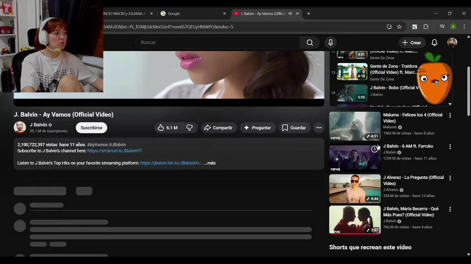The height and width of the screenshot is (264, 471).
Task: Play Qué Más Pues thumbnail
Action: coord(355,220)
